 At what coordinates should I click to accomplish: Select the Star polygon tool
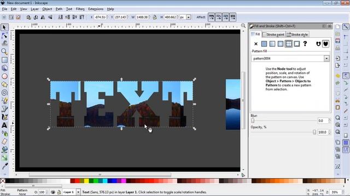pos(4,85)
